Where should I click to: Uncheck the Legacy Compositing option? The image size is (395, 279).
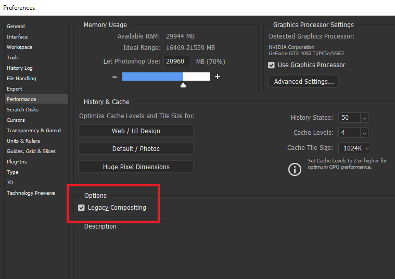81,208
